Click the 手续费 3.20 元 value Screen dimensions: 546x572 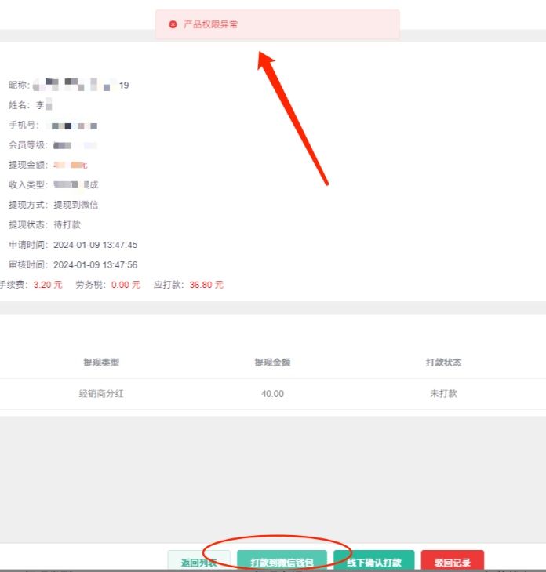[x=47, y=285]
